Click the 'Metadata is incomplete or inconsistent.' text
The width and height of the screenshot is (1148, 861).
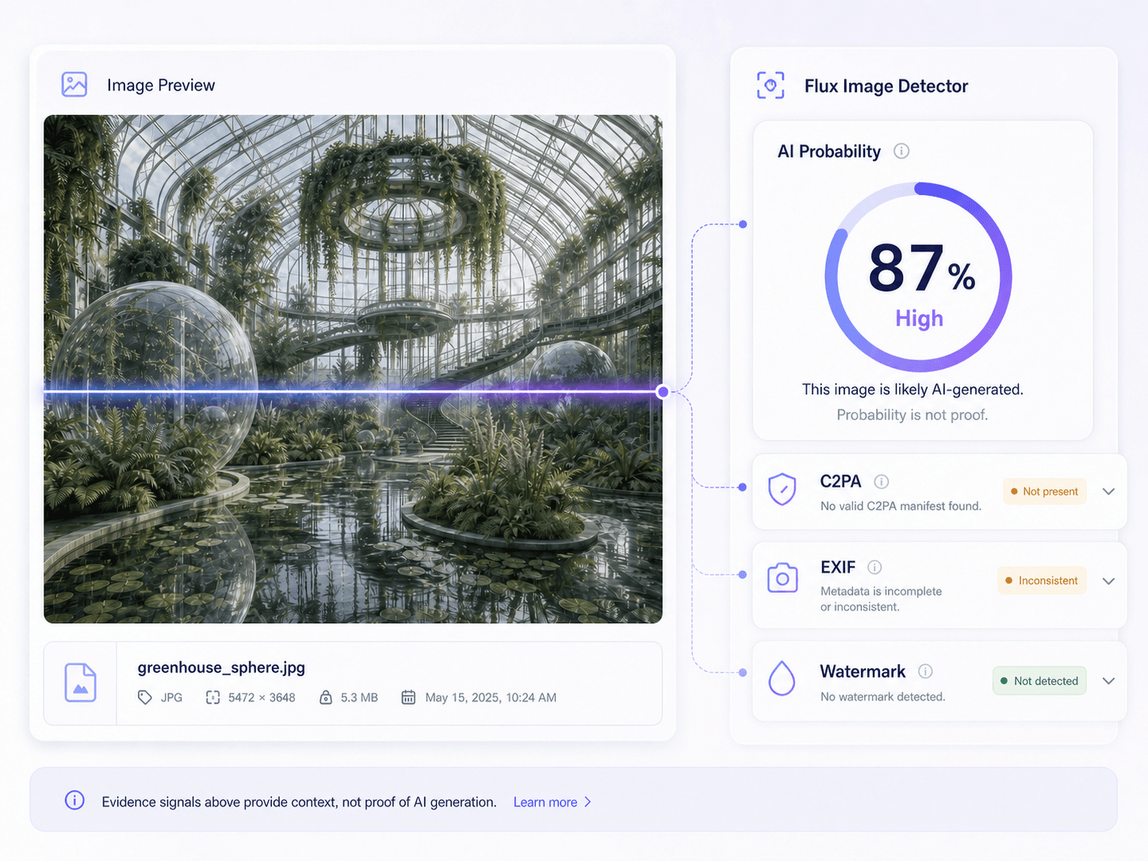click(x=881, y=599)
